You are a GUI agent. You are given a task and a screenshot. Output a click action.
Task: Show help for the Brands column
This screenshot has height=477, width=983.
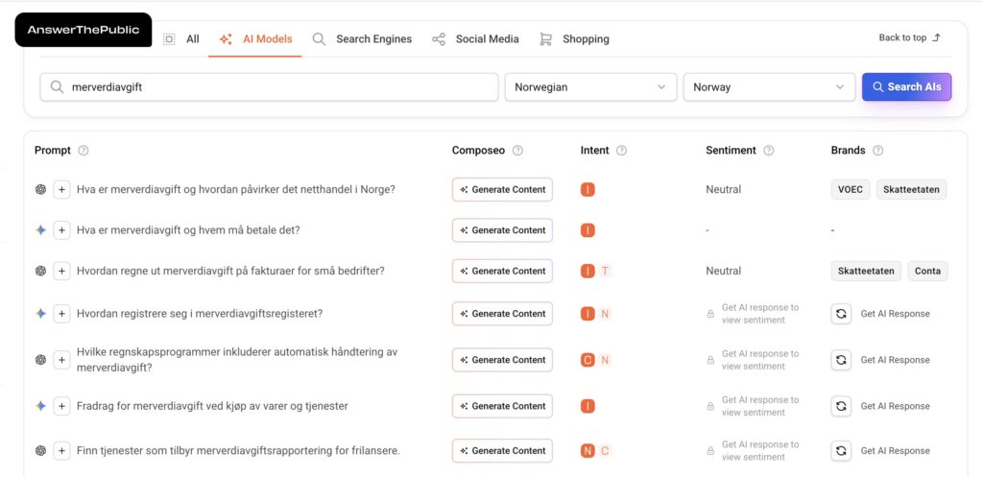coord(878,151)
